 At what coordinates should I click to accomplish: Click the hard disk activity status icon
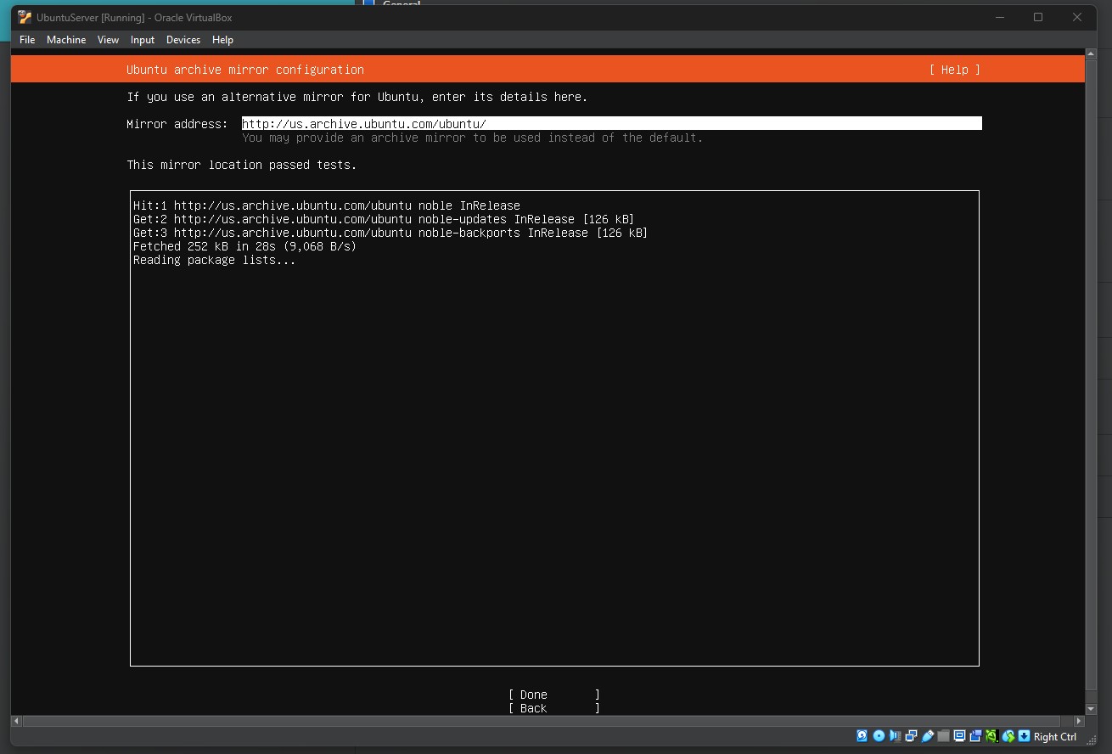pos(862,736)
